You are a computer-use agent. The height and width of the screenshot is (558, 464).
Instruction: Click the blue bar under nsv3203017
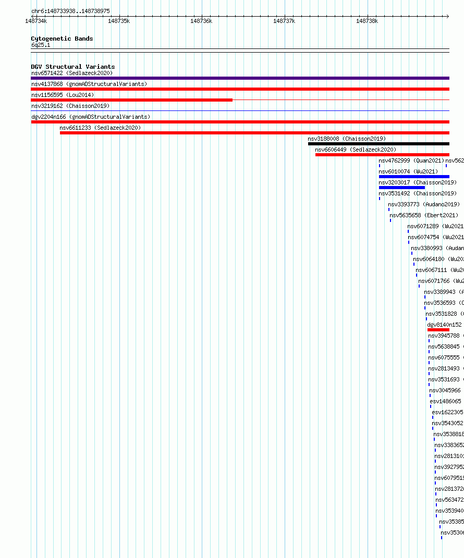401,188
